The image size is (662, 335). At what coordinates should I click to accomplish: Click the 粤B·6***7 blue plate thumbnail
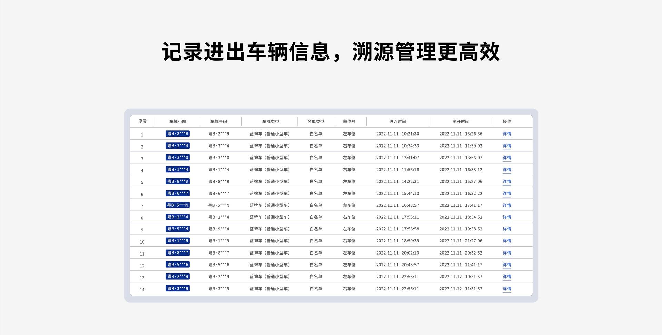(177, 193)
